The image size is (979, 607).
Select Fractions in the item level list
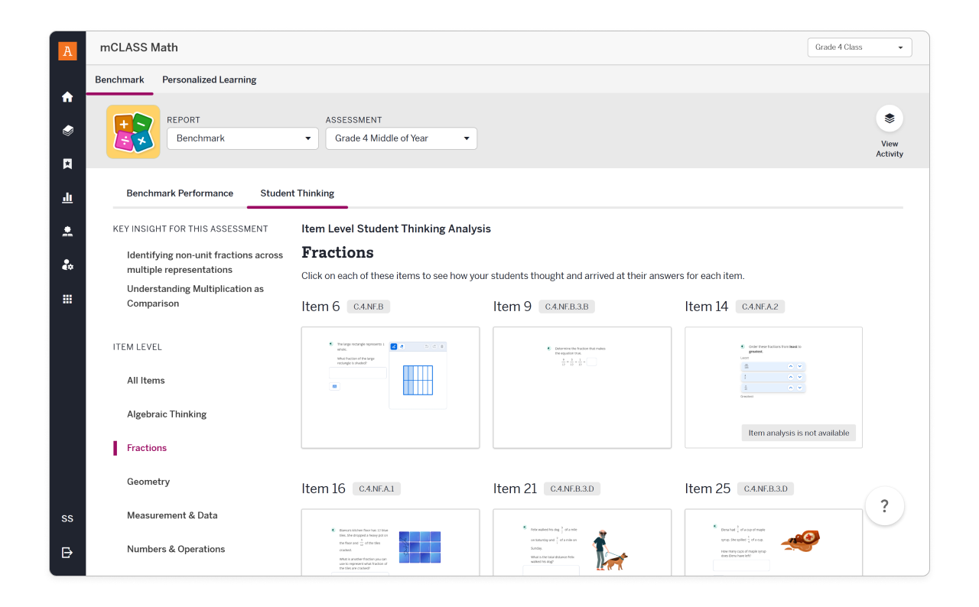[x=147, y=448]
